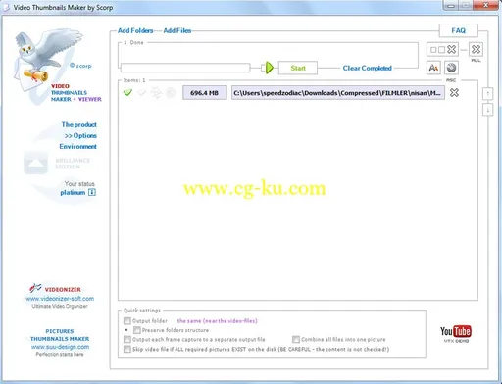Click the green play arrow icon

(270, 68)
